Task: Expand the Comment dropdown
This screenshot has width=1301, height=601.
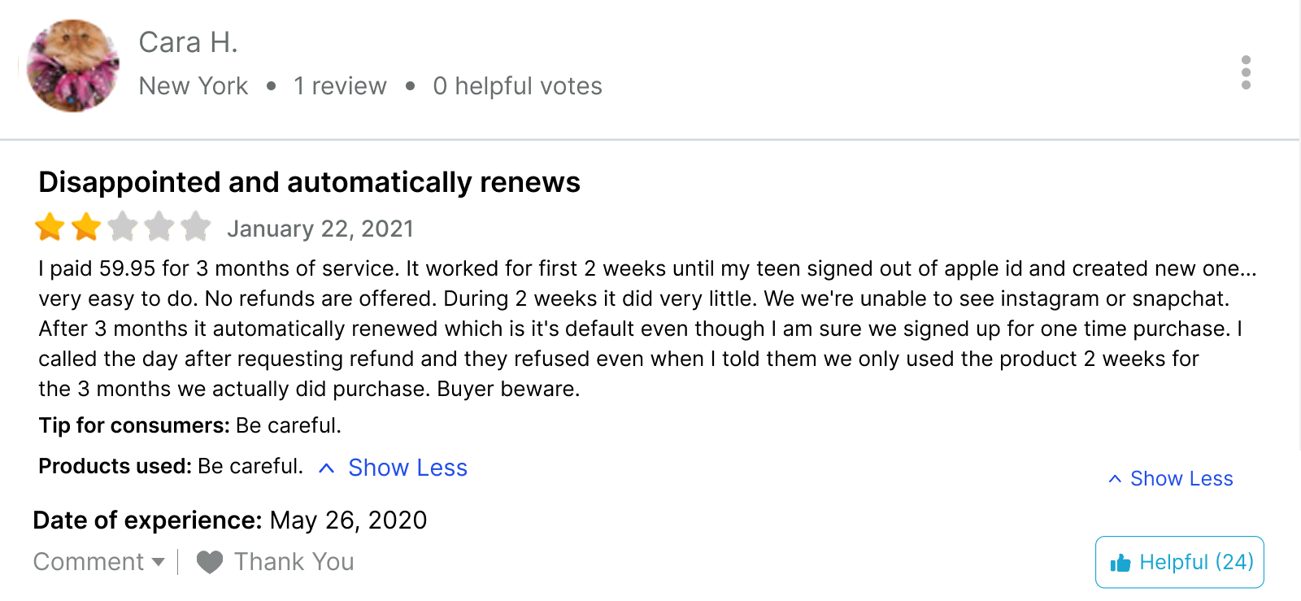Action: tap(99, 562)
